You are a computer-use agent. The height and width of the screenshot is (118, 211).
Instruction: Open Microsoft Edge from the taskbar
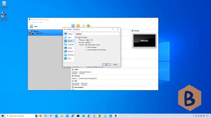tap(56, 116)
